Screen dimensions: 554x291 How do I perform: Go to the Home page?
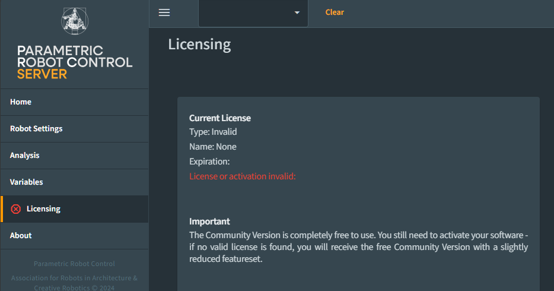pyautogui.click(x=21, y=102)
